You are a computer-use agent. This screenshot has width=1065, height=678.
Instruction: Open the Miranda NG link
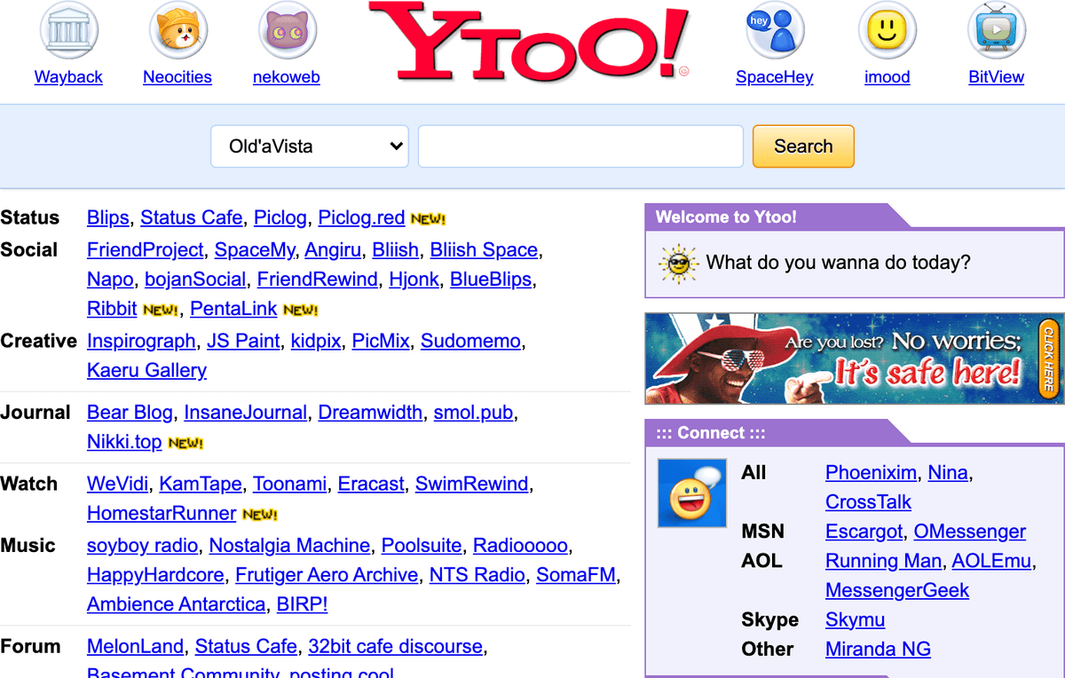pos(878,649)
